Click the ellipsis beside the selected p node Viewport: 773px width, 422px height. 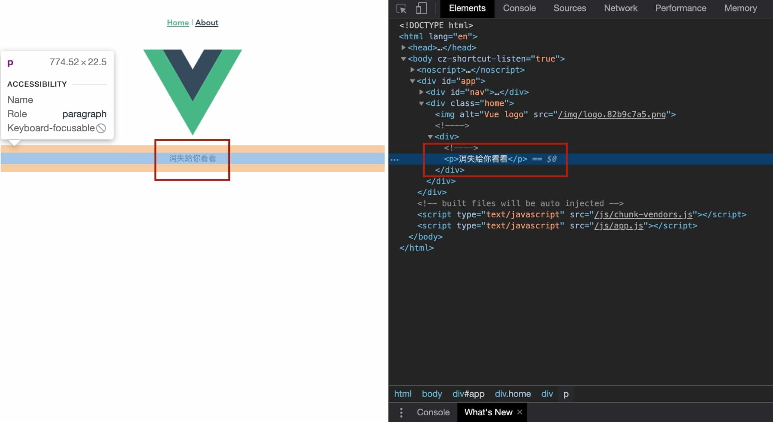[x=395, y=159]
